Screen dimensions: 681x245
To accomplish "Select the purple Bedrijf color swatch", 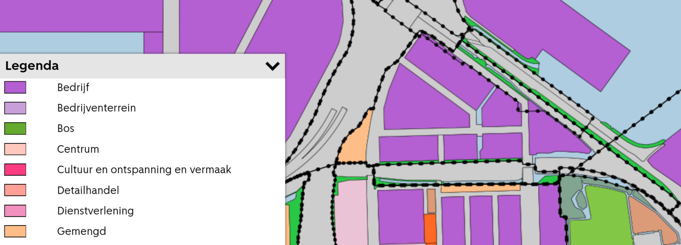I will point(15,87).
